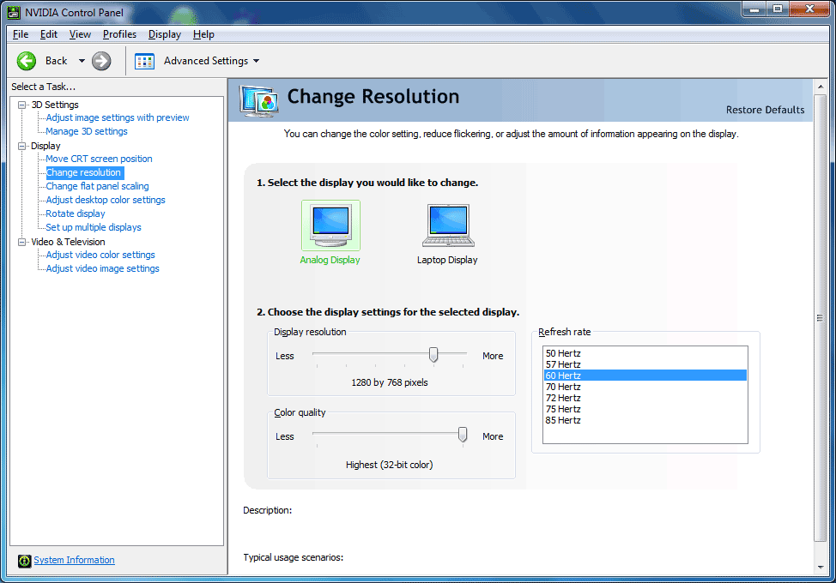836x583 pixels.
Task: Collapse the Display tree node
Action: click(x=21, y=146)
